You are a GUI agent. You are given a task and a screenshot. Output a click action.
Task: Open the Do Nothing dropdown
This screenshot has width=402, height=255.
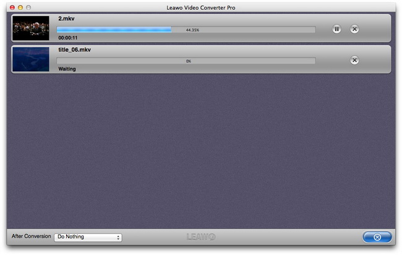[x=88, y=237]
